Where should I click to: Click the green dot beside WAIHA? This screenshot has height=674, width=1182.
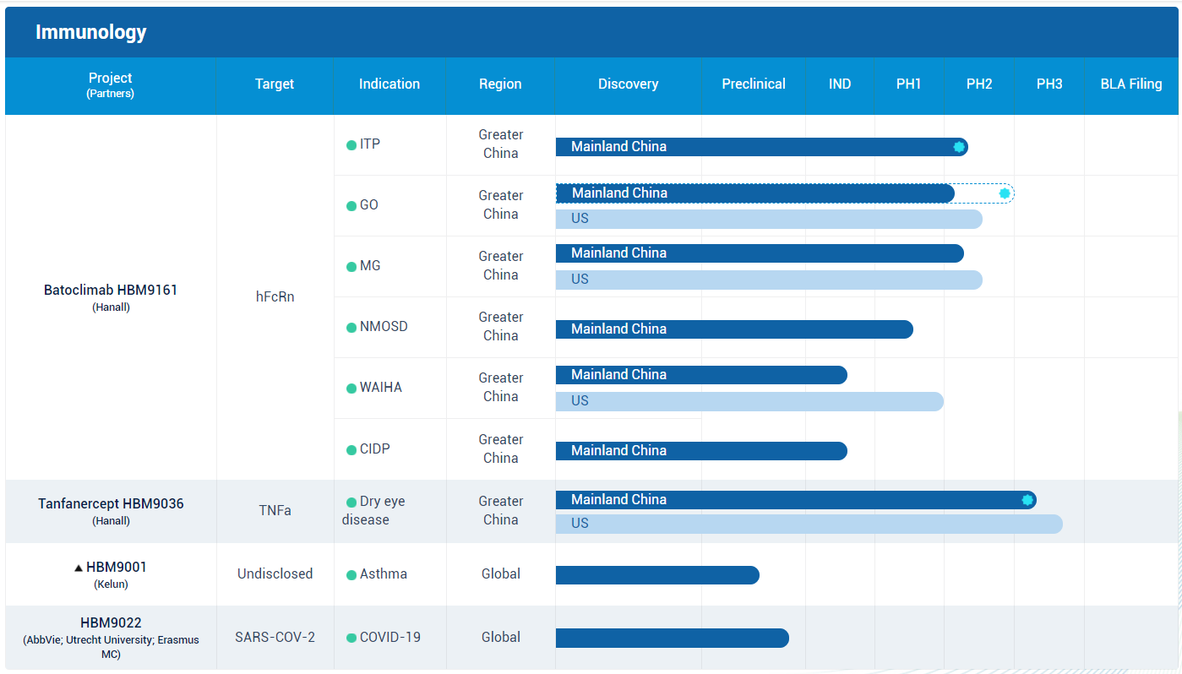click(351, 389)
